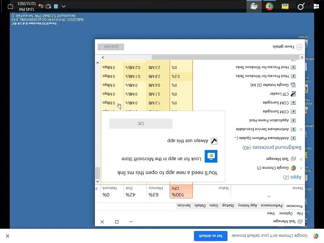Open the View menu in Task Manager
This screenshot has height=243, width=324.
(271, 213)
